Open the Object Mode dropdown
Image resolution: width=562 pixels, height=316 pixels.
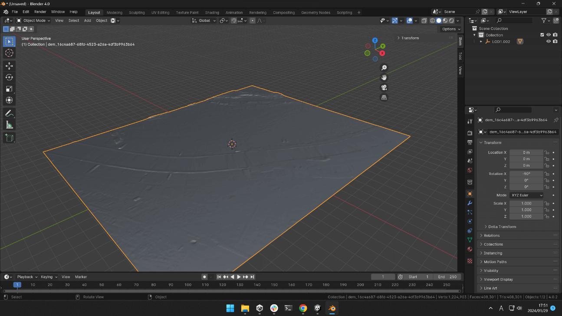[34, 20]
